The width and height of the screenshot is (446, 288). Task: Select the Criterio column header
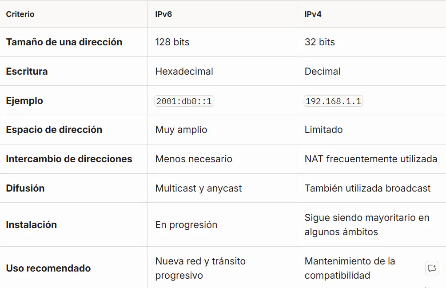tap(20, 14)
